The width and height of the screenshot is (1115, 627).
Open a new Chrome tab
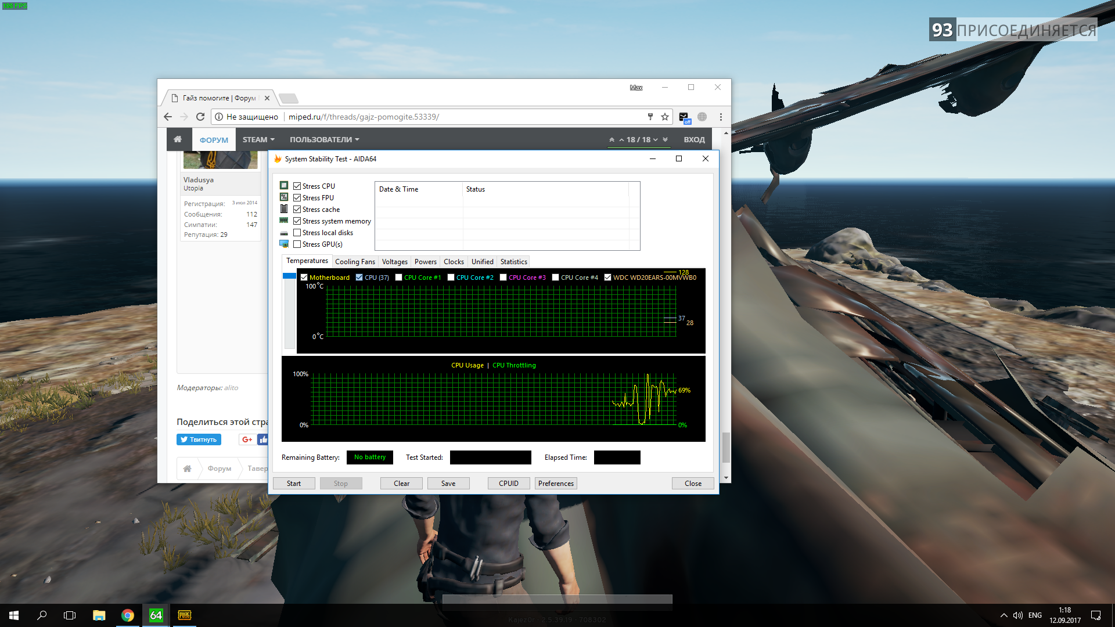pyautogui.click(x=289, y=98)
